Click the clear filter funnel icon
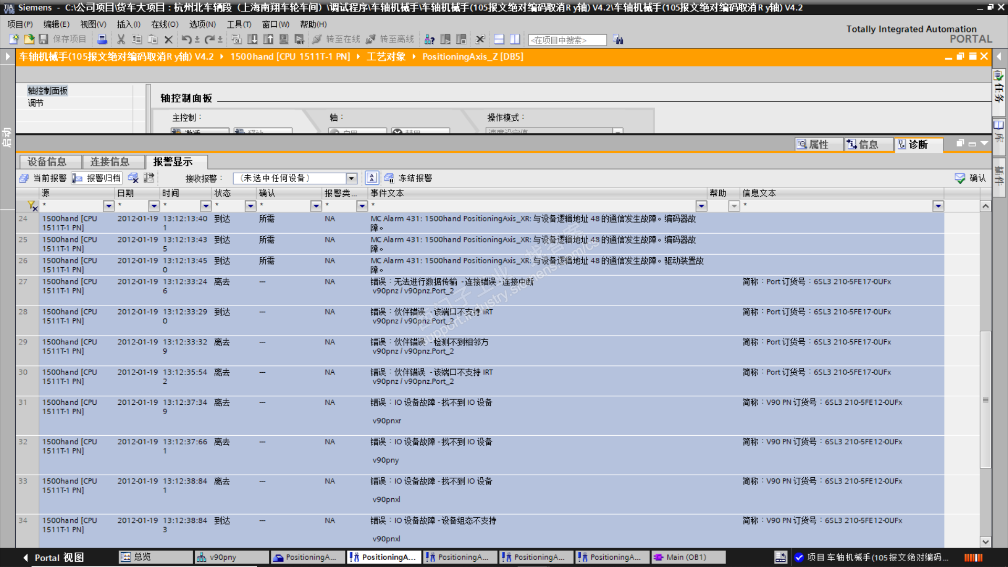Image resolution: width=1008 pixels, height=567 pixels. 32,206
